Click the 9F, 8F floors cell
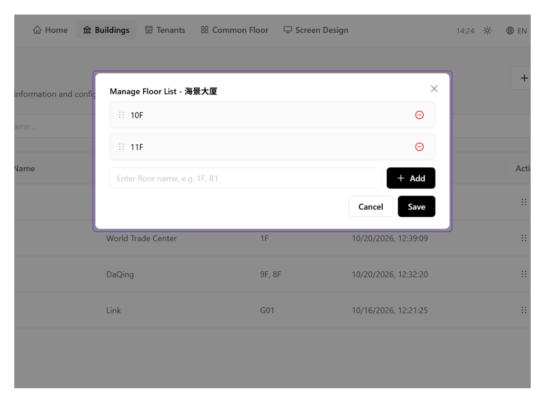Viewport: 545px width, 403px height. click(x=270, y=275)
